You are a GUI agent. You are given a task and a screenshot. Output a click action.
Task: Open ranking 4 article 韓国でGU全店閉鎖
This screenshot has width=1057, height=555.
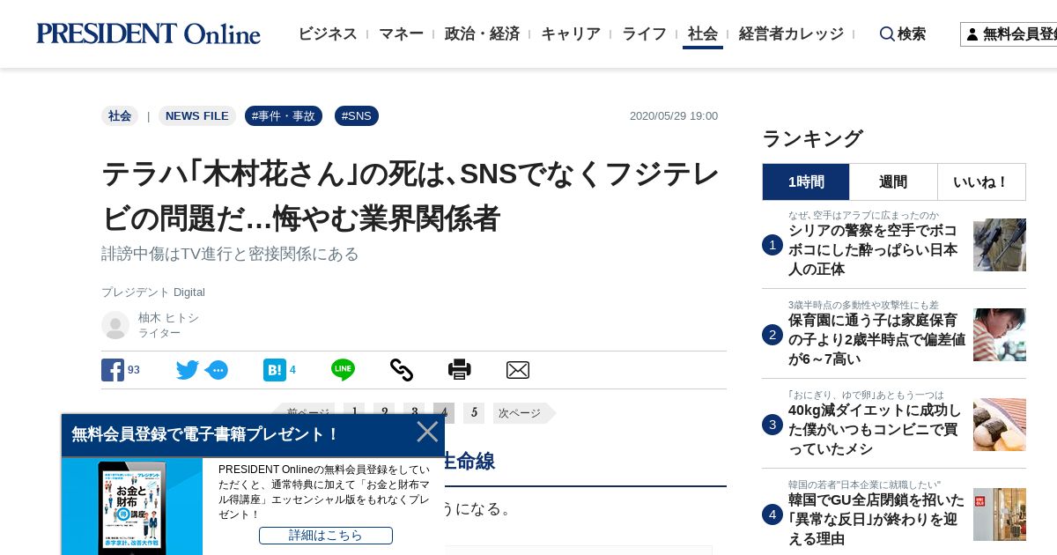[x=876, y=519]
